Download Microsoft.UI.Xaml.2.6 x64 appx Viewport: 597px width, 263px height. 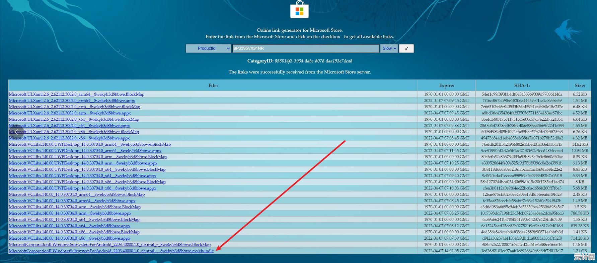[x=69, y=126]
